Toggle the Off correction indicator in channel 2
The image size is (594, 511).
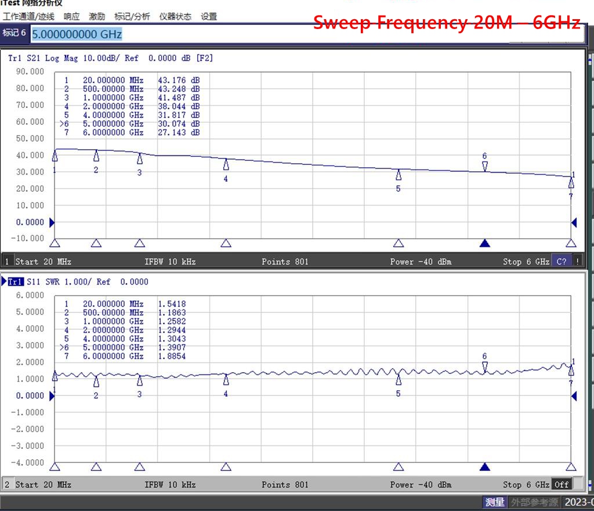click(x=561, y=484)
